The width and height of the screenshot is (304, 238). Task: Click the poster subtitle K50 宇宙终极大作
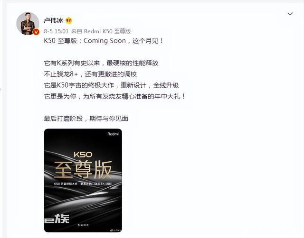tap(66, 183)
